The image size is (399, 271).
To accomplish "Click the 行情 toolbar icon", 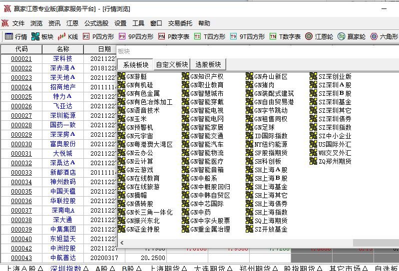I will [16, 36].
